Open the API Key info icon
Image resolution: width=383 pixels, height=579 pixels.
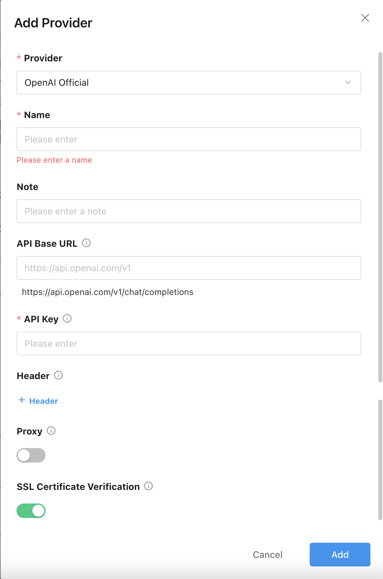point(67,319)
